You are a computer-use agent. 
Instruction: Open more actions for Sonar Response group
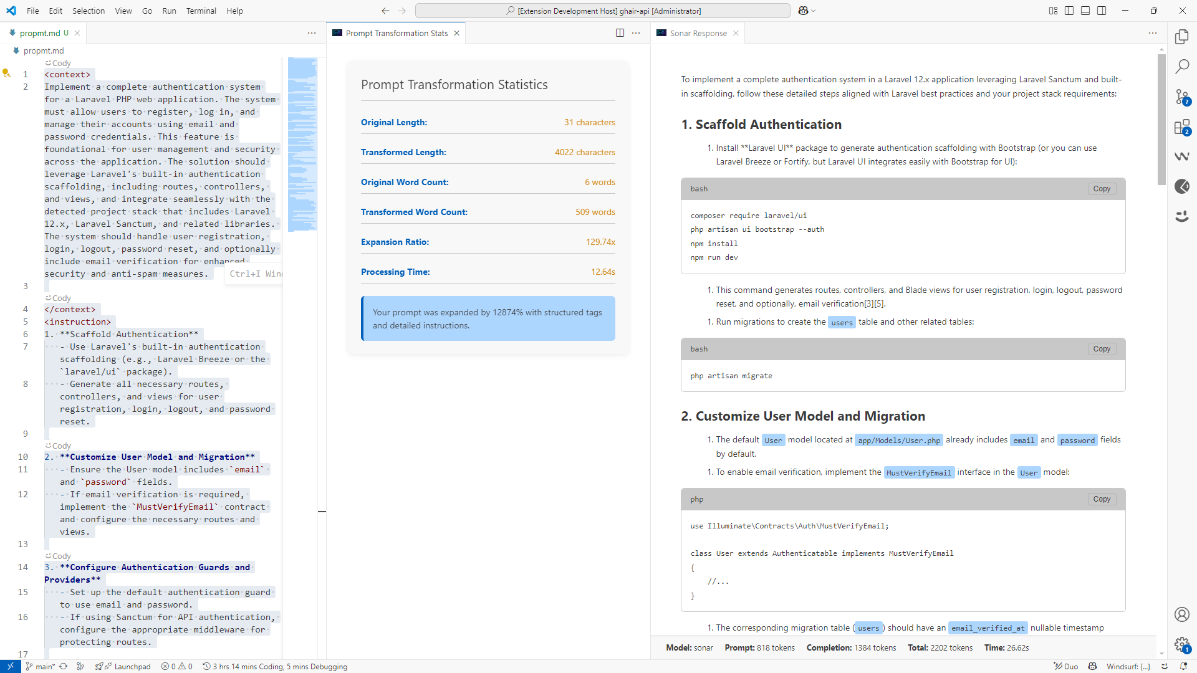(x=1152, y=33)
